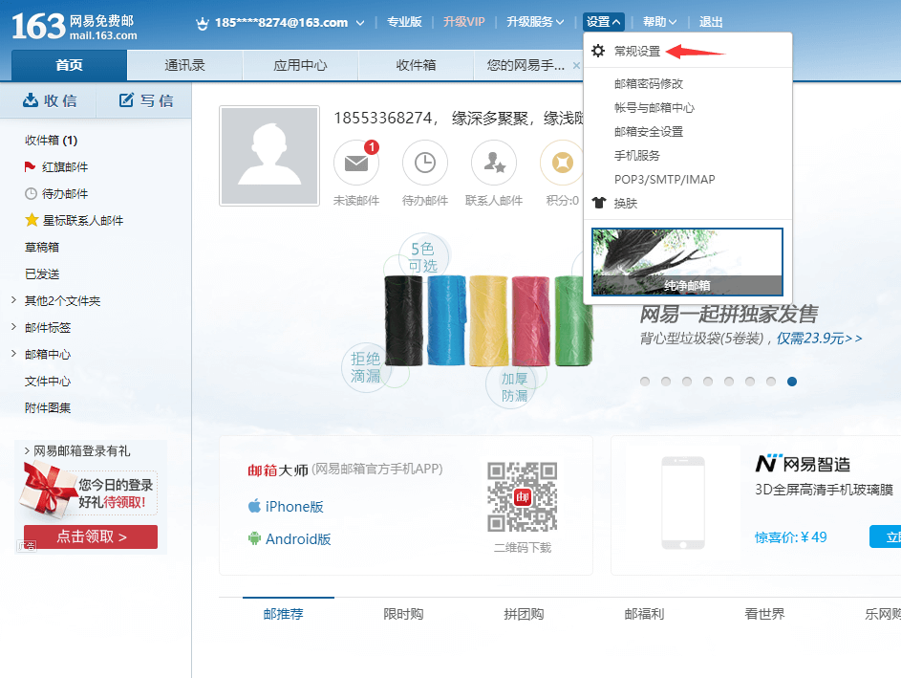This screenshot has height=678, width=901.
Task: Scan the mail master QR code
Action: coord(522,497)
